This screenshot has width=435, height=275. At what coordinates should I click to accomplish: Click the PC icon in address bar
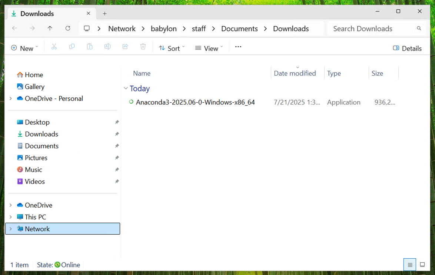pos(87,29)
